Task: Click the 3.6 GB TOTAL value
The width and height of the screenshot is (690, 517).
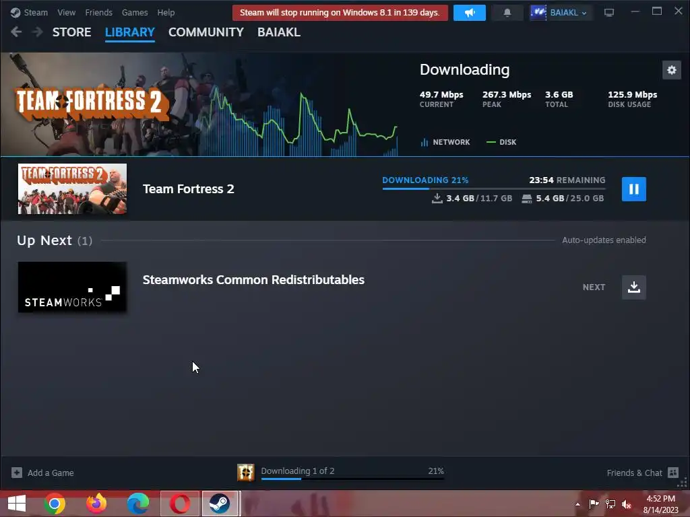Action: (x=559, y=94)
